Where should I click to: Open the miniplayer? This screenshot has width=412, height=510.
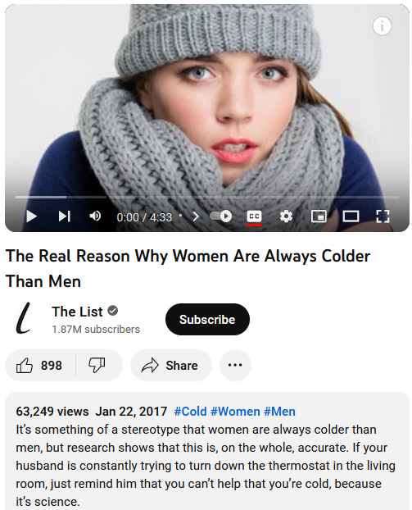pos(319,216)
